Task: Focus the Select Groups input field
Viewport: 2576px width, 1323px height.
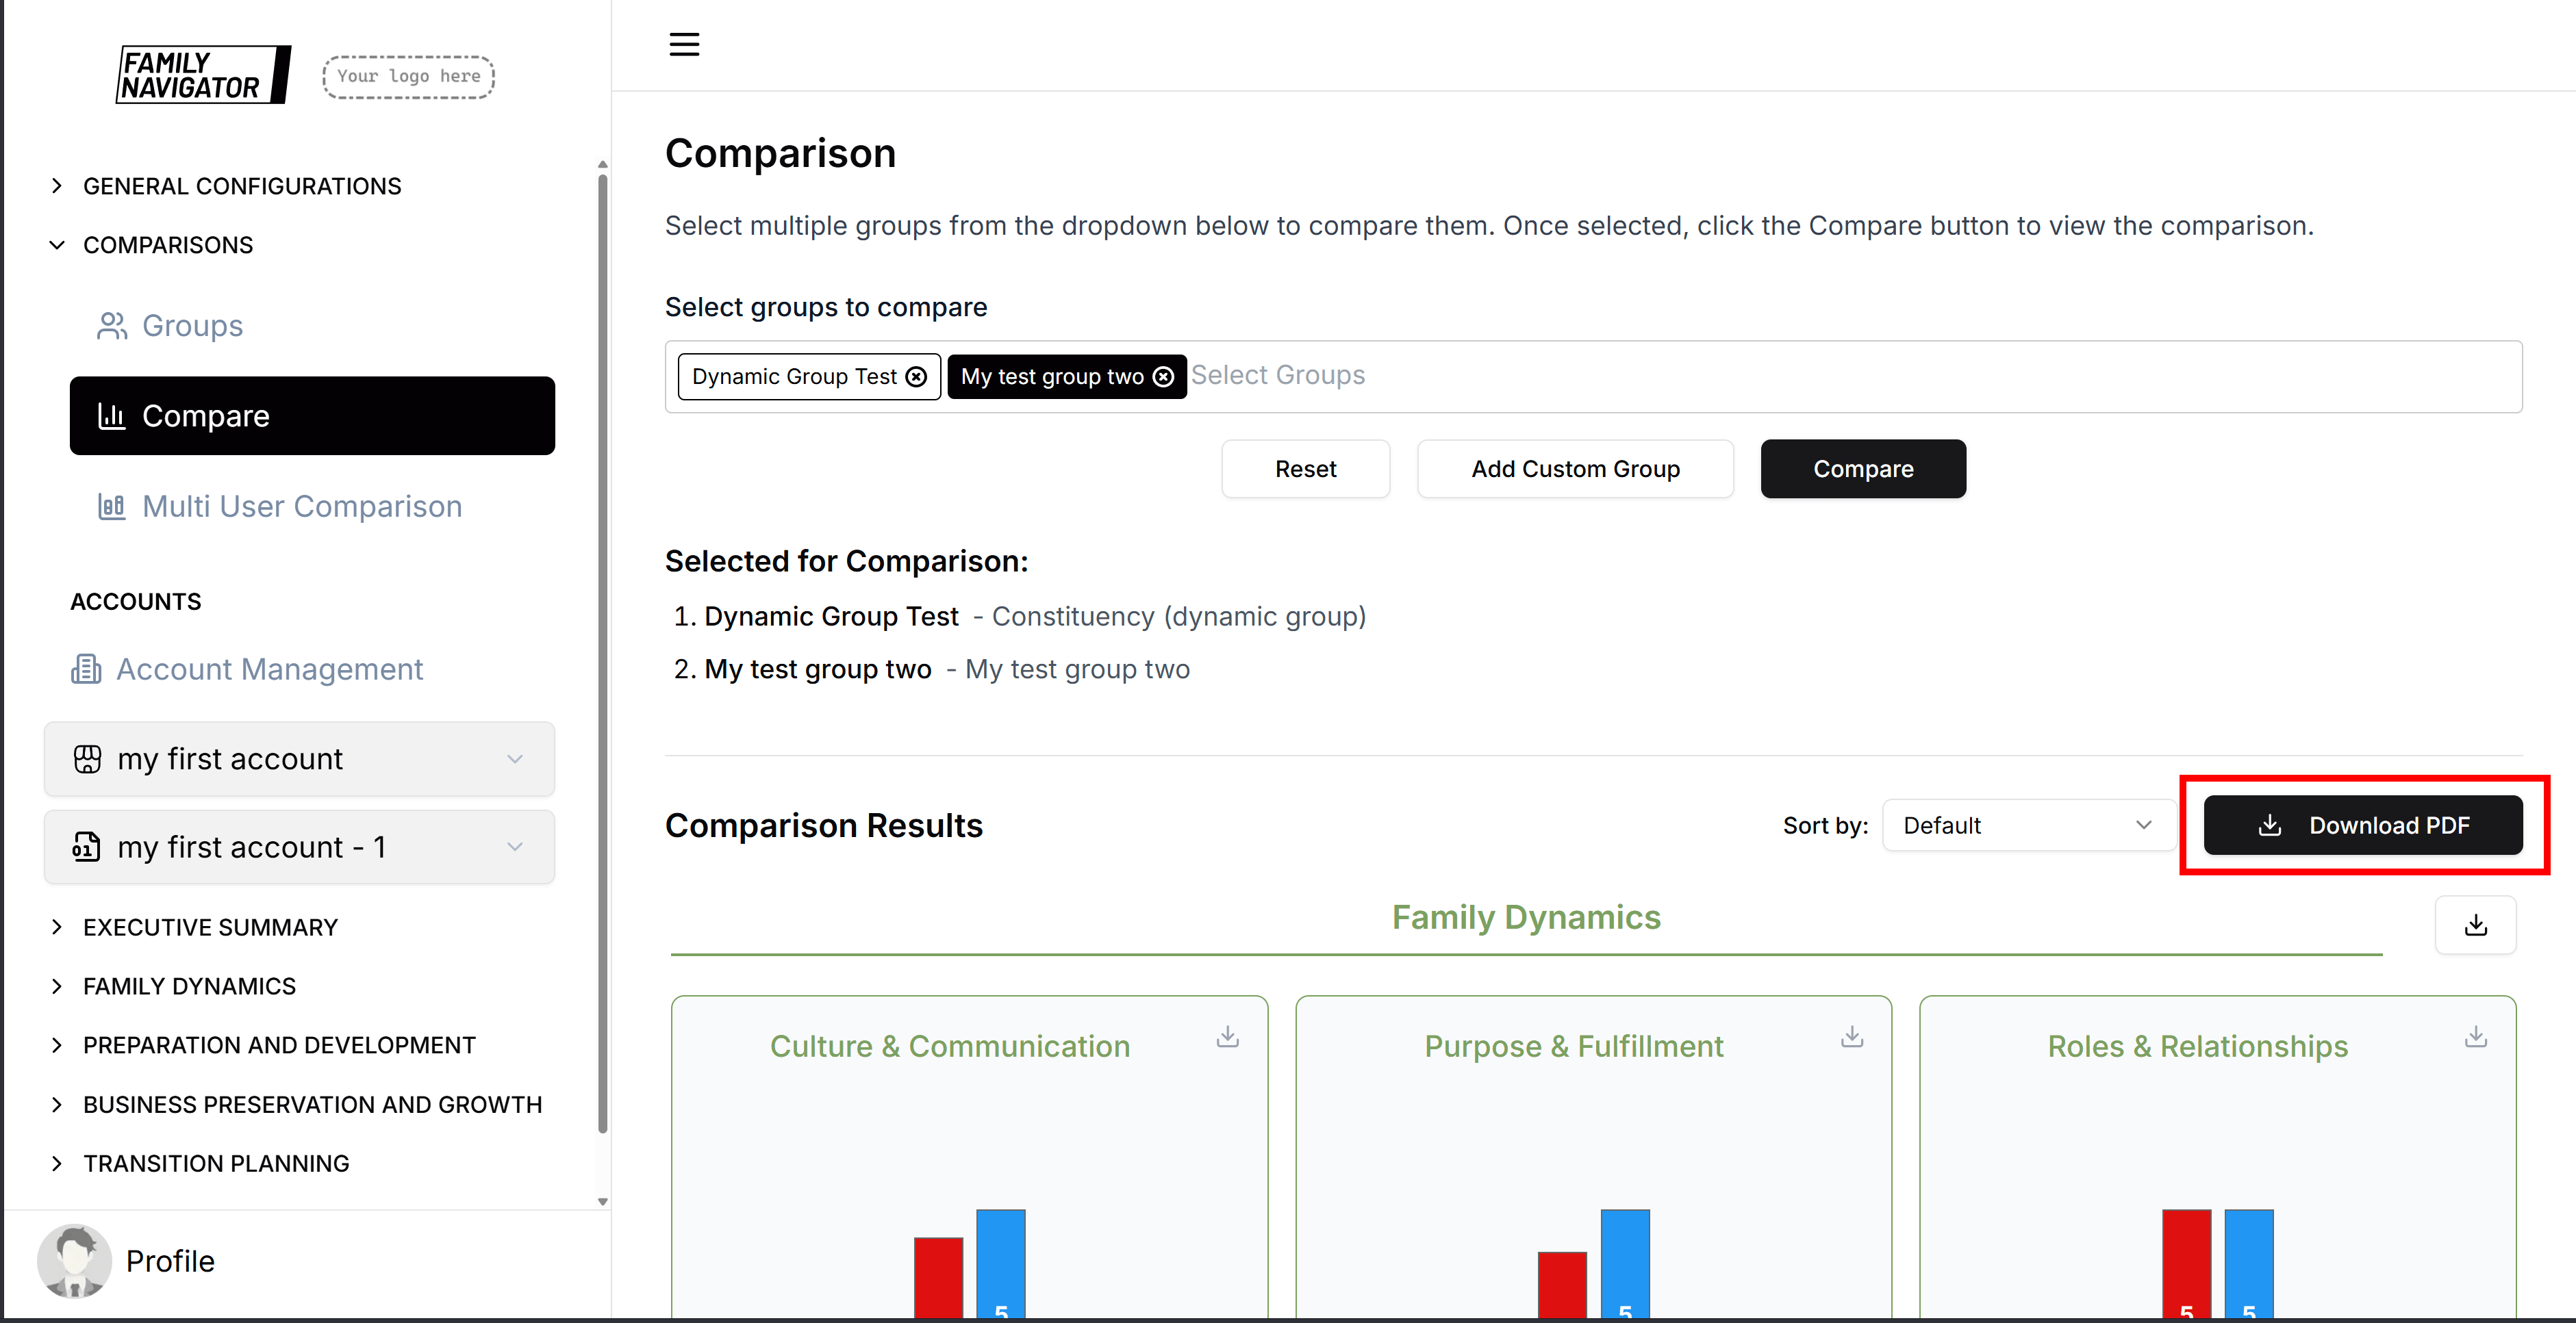Action: pyautogui.click(x=1800, y=376)
